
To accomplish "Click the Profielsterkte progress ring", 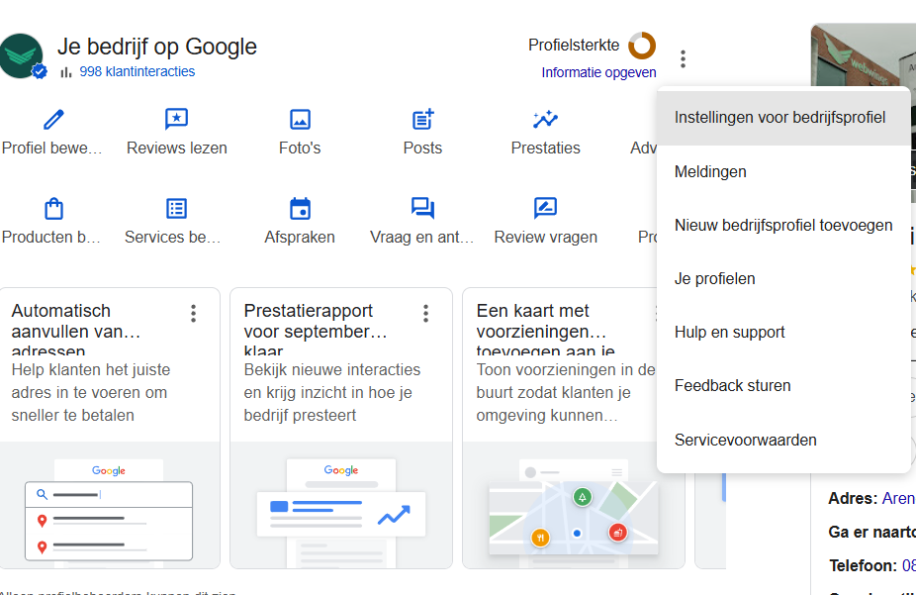I will tap(642, 46).
